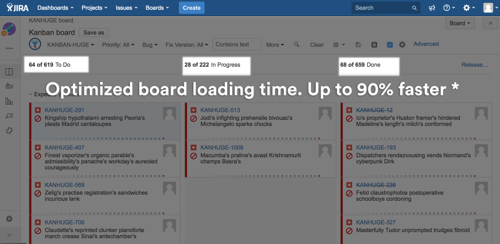This screenshot has width=500, height=244.
Task: Open the KANBAN-HUGE project dropdown
Action: click(x=71, y=44)
